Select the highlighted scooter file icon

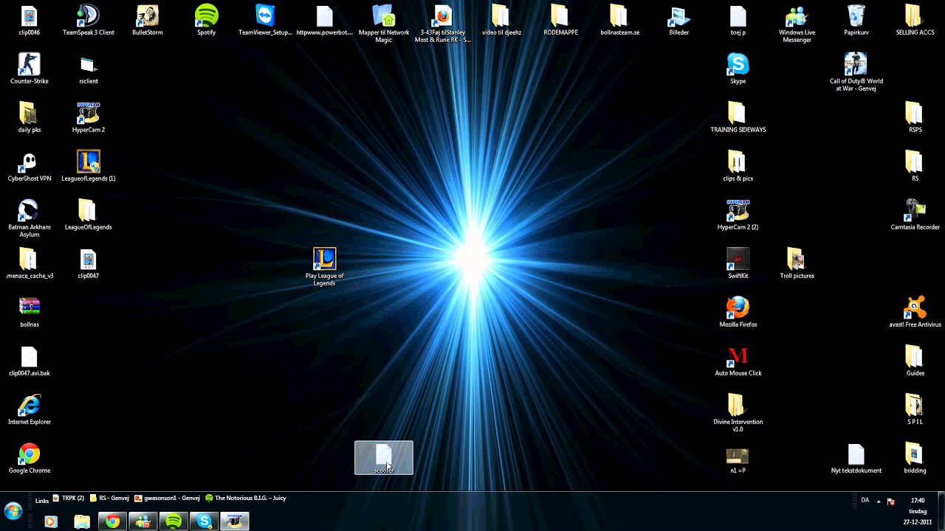pyautogui.click(x=384, y=458)
